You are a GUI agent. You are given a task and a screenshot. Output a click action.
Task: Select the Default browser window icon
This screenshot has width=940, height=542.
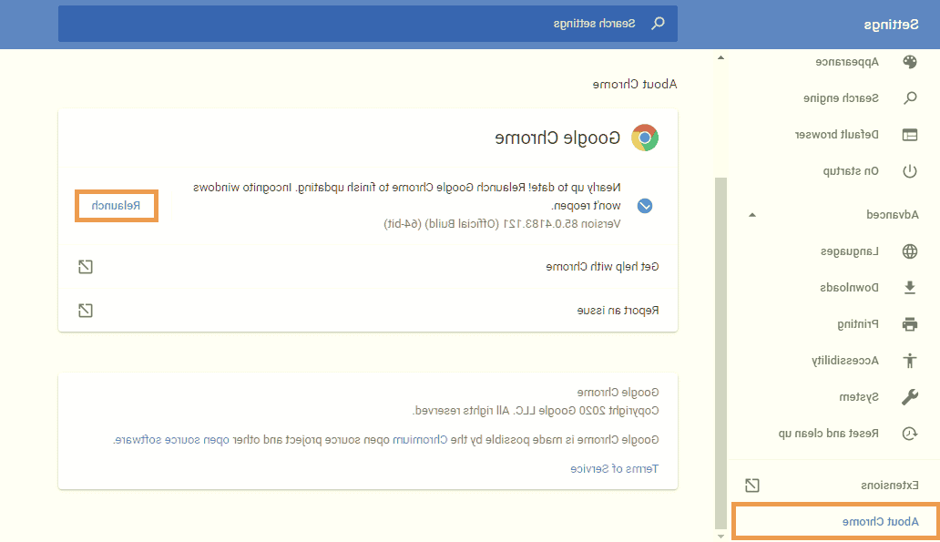909,135
